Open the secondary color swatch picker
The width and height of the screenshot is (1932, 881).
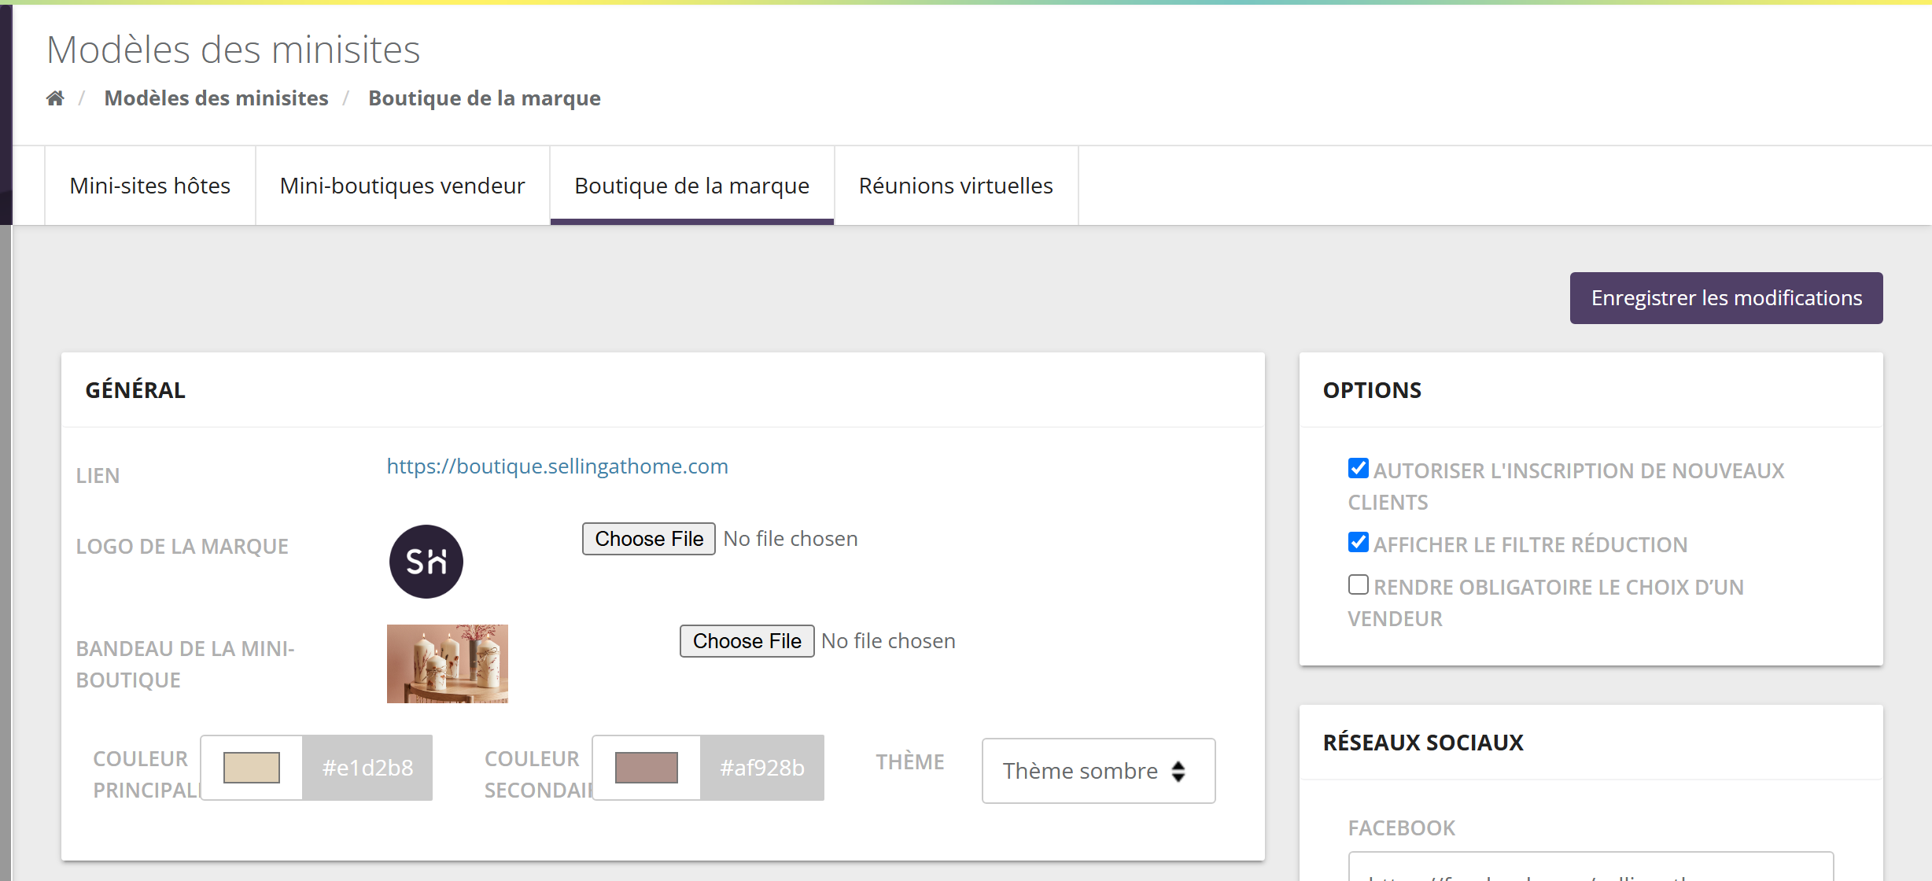[x=647, y=768]
